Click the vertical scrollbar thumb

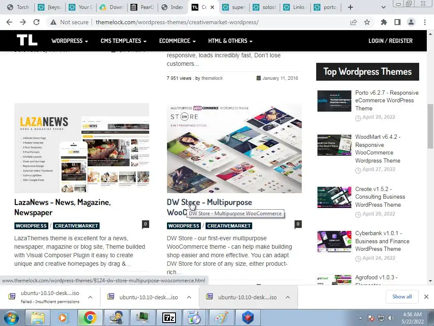430,126
